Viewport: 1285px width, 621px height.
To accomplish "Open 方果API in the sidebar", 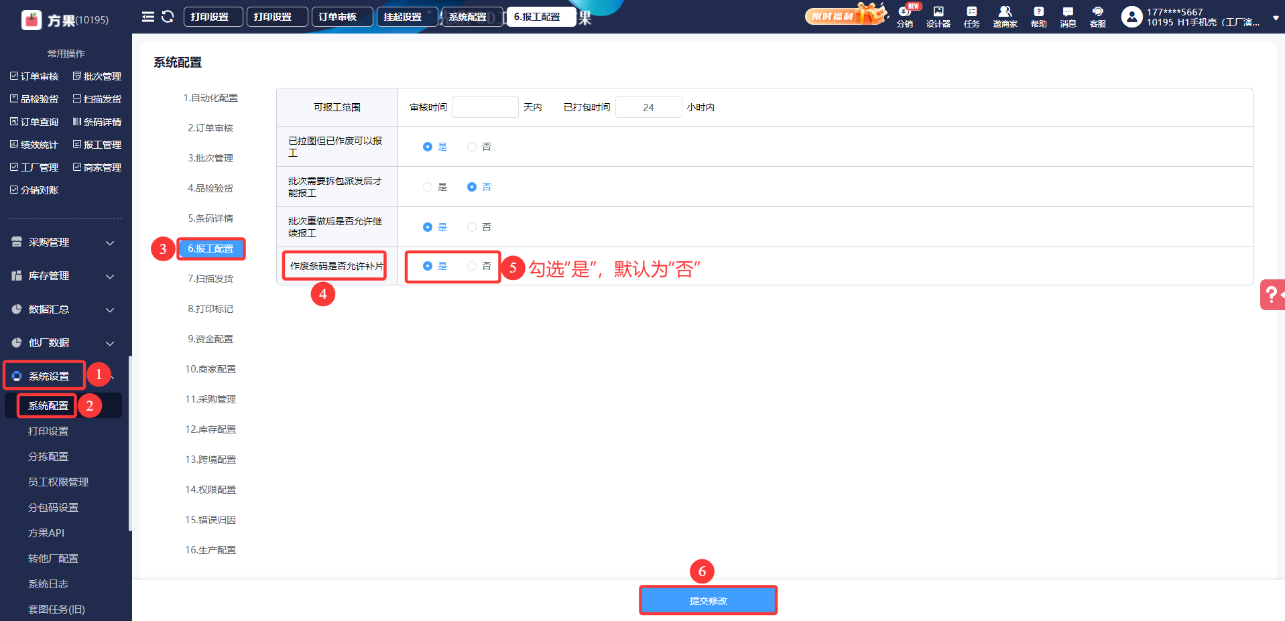I will coord(46,533).
